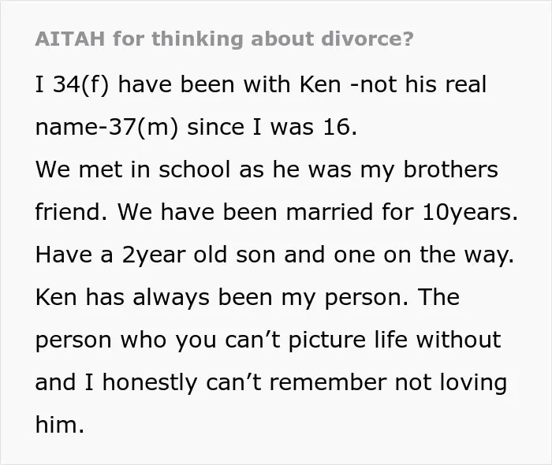This screenshot has width=552, height=465.
Task: Click 'since I was 16.' text
Action: pos(272,128)
